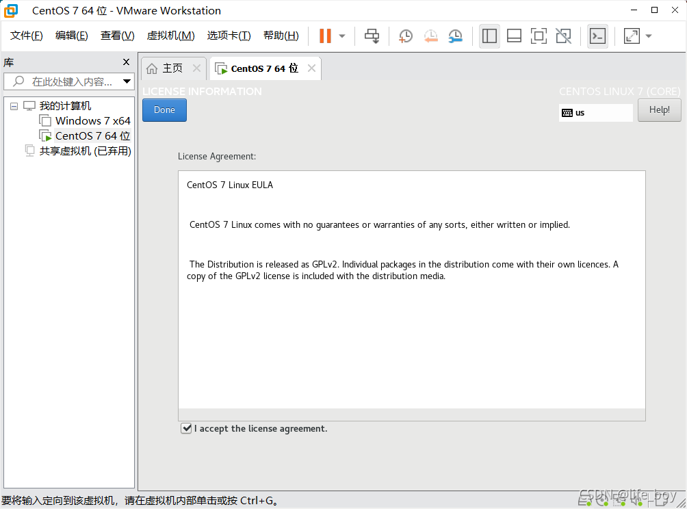Select 我的计算机 in the library tree
This screenshot has height=509, width=687.
click(65, 106)
